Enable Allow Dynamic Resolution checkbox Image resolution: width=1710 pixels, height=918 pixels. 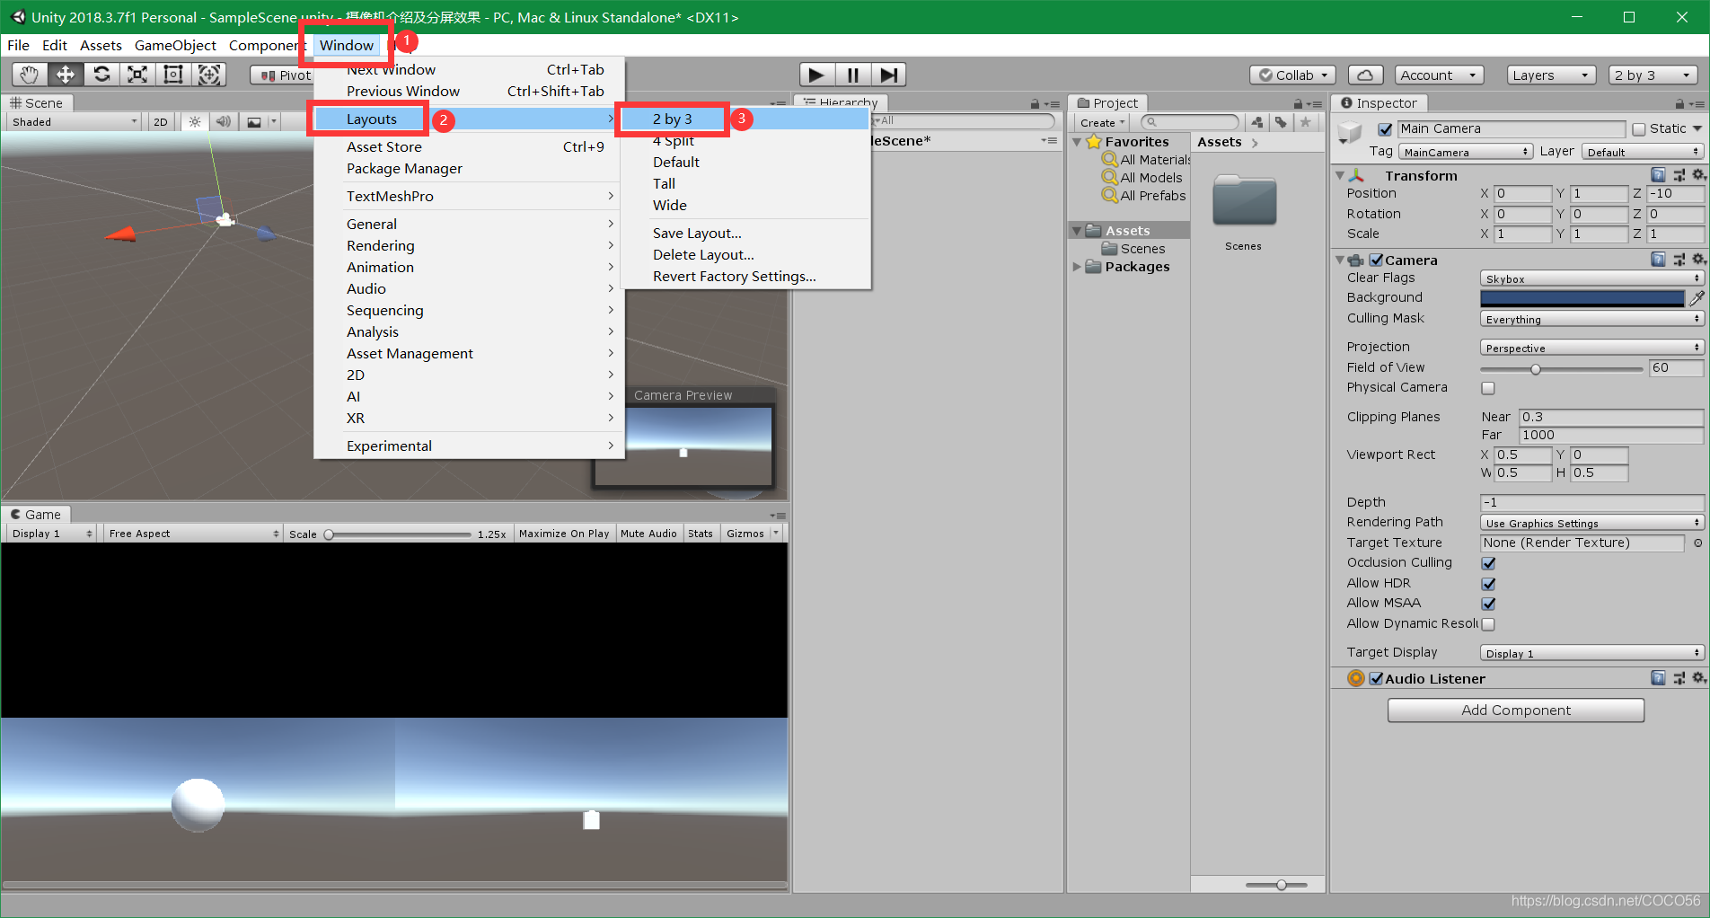coord(1488,624)
